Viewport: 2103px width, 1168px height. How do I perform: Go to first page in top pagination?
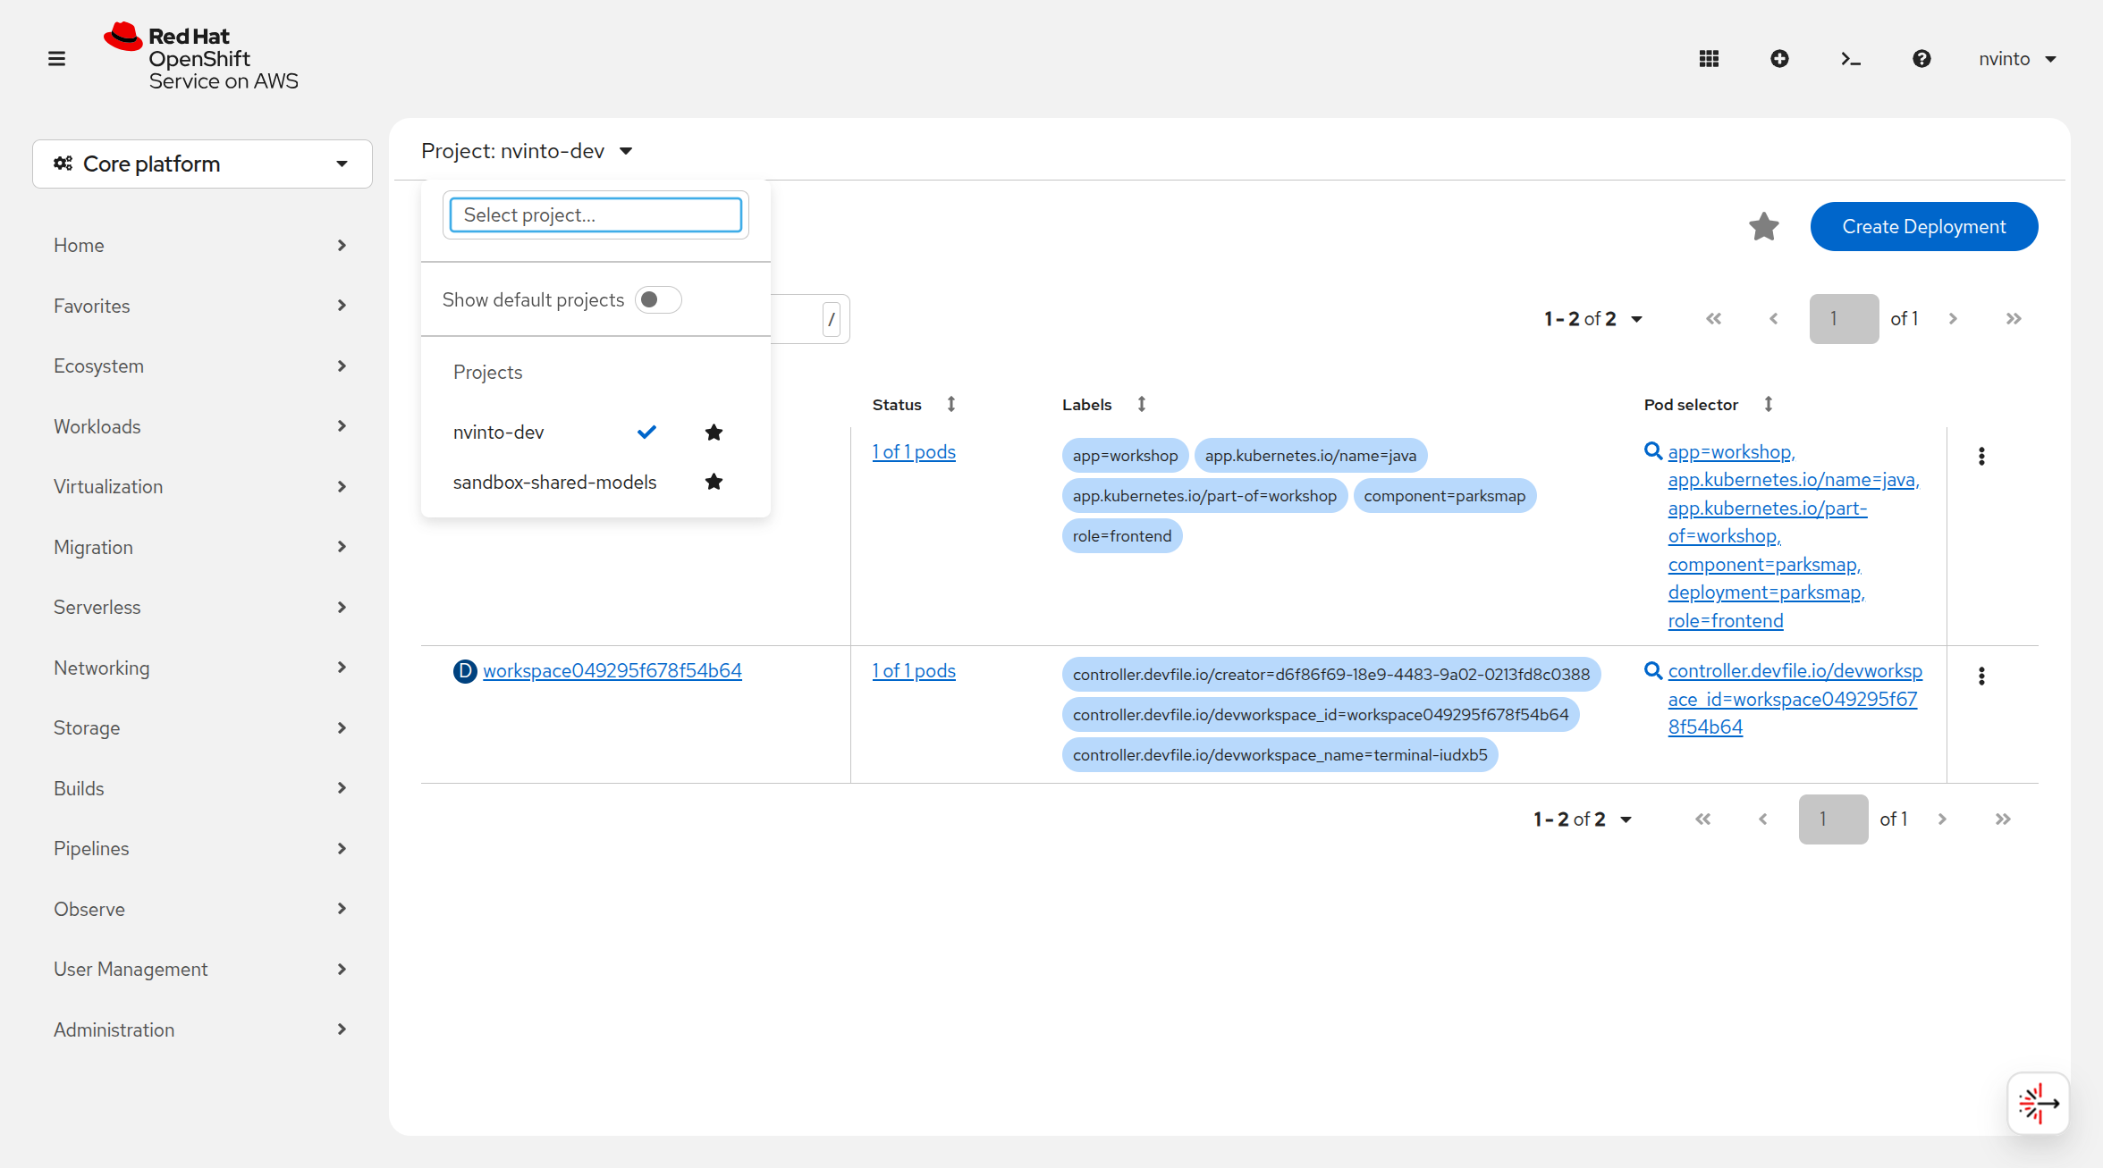pyautogui.click(x=1713, y=319)
